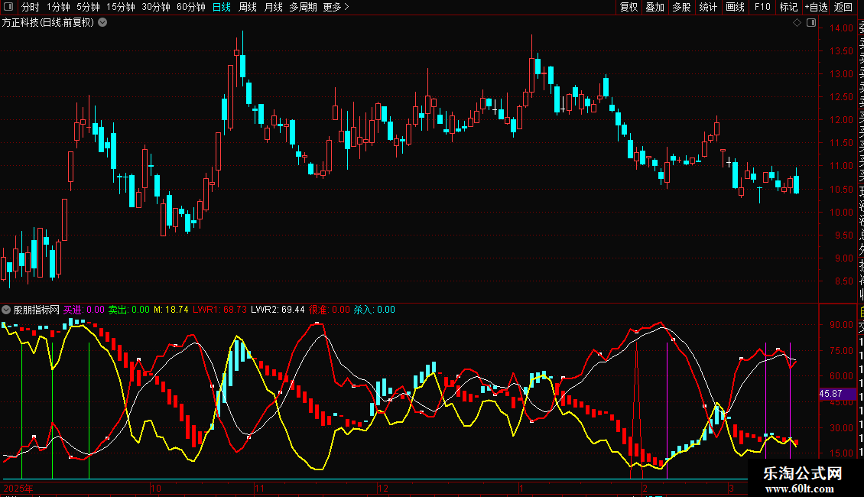Open F10 company information

[x=762, y=7]
